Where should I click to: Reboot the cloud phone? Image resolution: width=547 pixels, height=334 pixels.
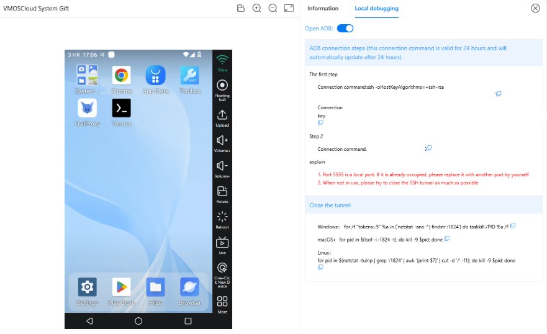(222, 219)
